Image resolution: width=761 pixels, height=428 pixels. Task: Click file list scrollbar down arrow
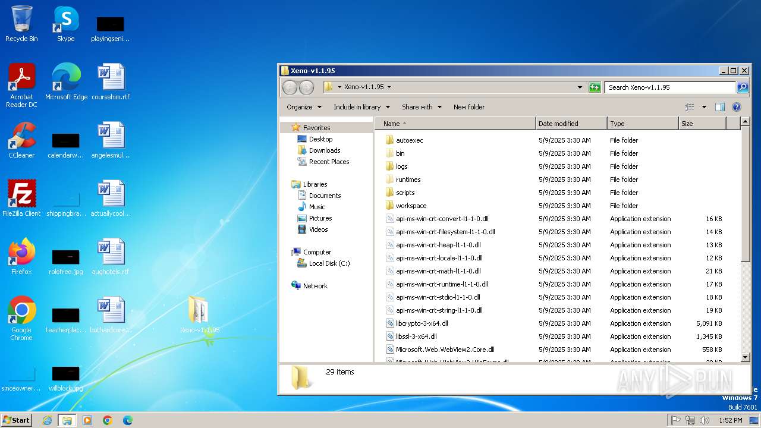[x=746, y=357]
